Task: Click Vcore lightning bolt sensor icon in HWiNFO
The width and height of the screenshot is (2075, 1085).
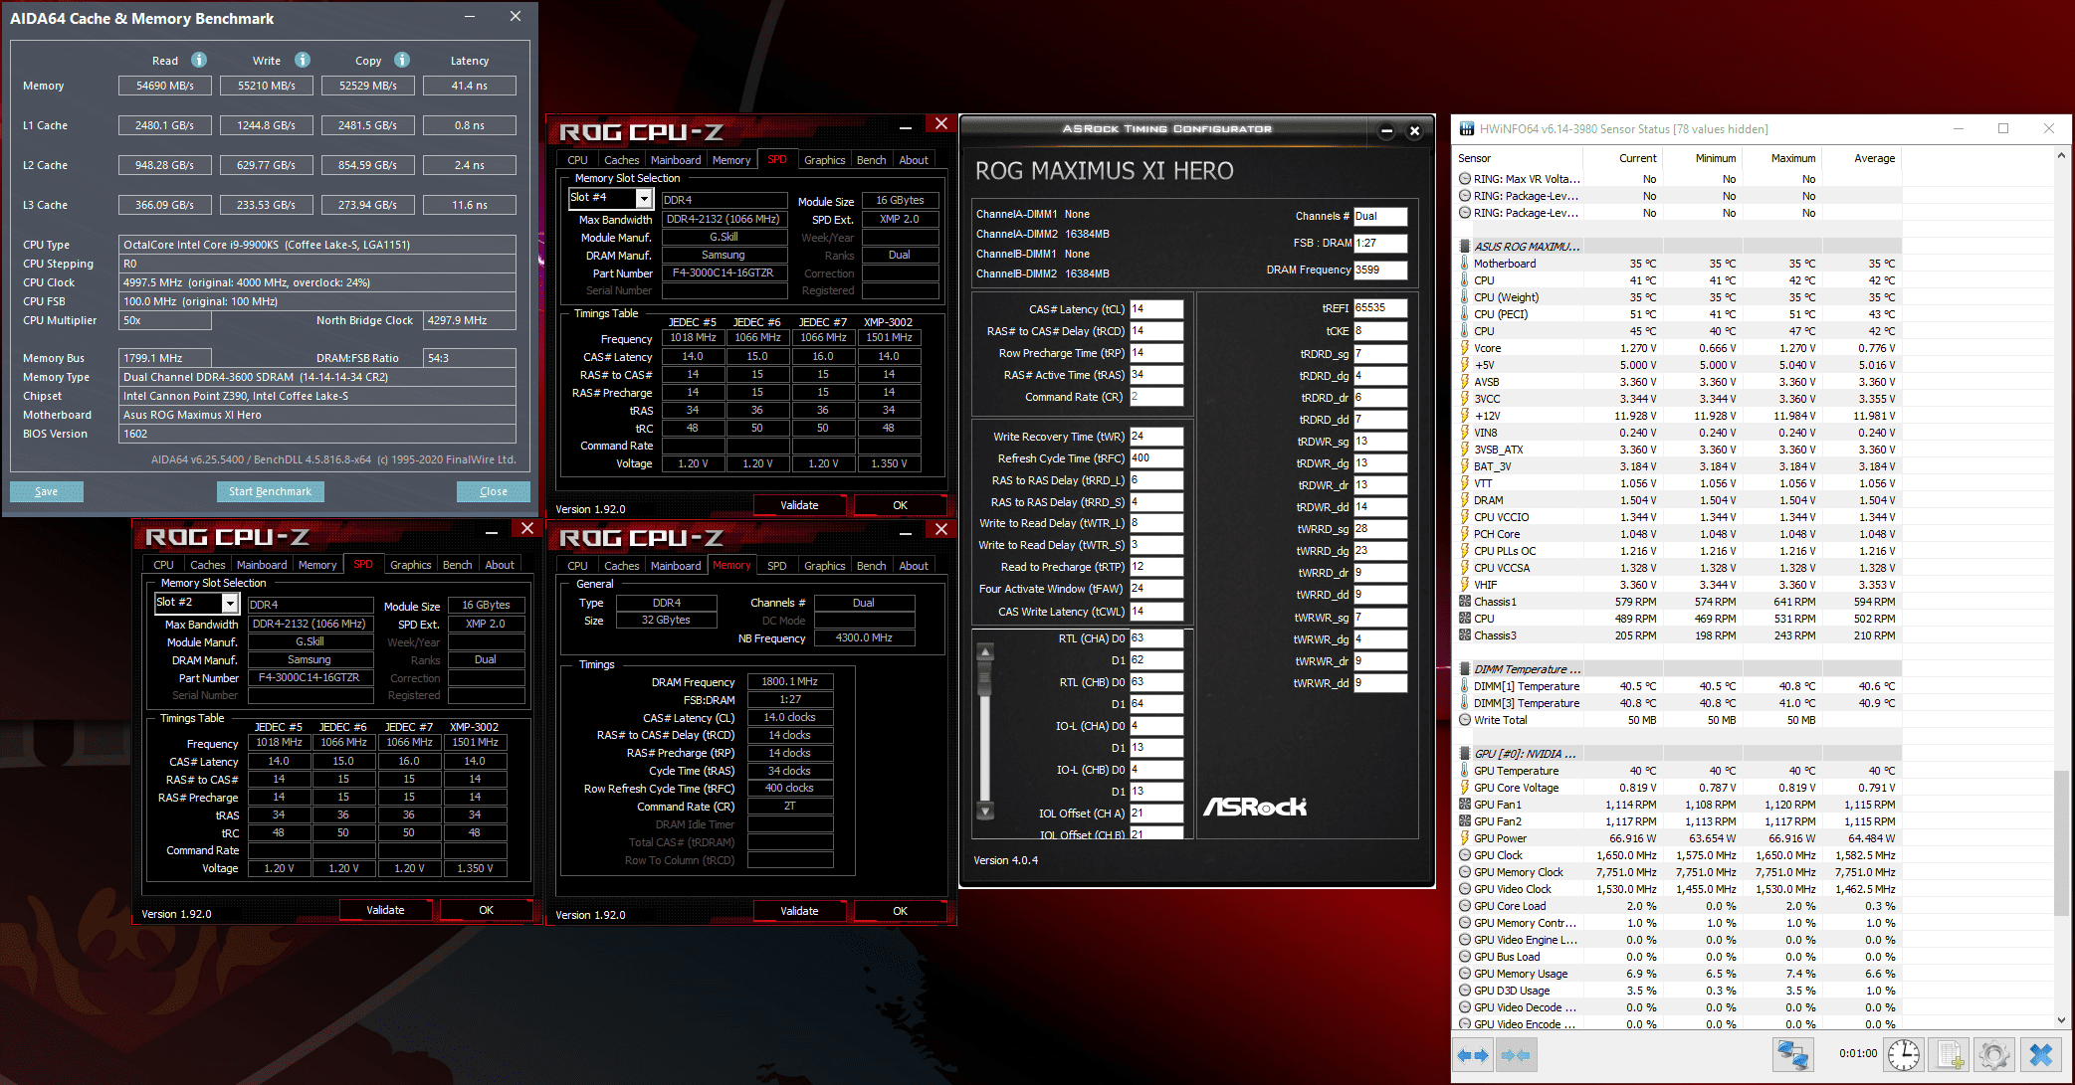Action: click(x=1465, y=348)
